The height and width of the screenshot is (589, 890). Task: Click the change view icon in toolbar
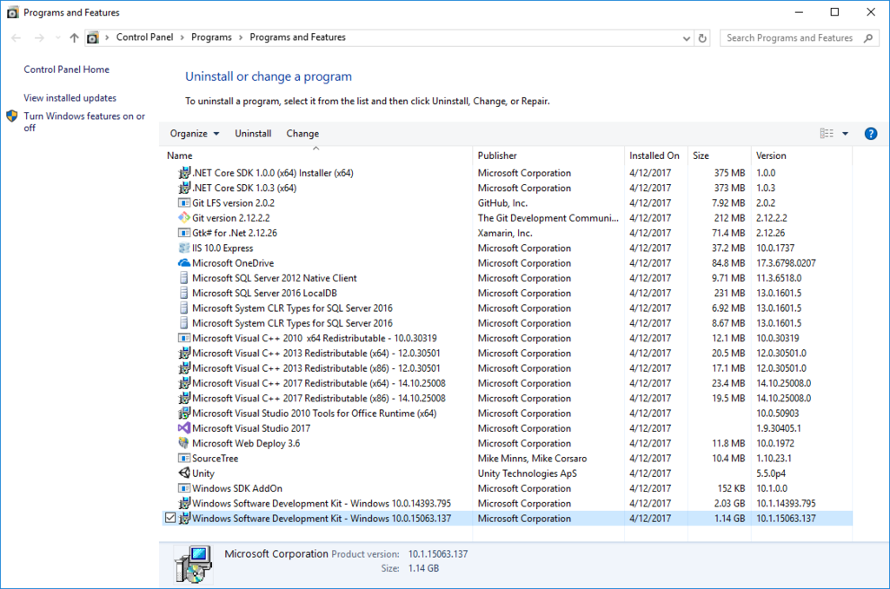827,133
